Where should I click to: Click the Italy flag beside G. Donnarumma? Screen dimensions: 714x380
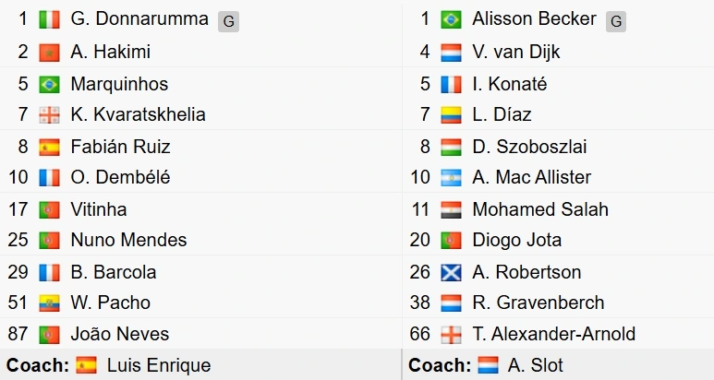coord(49,20)
